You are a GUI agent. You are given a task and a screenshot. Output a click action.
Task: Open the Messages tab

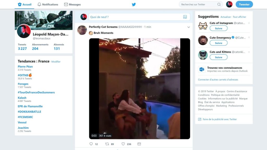click(x=72, y=4)
